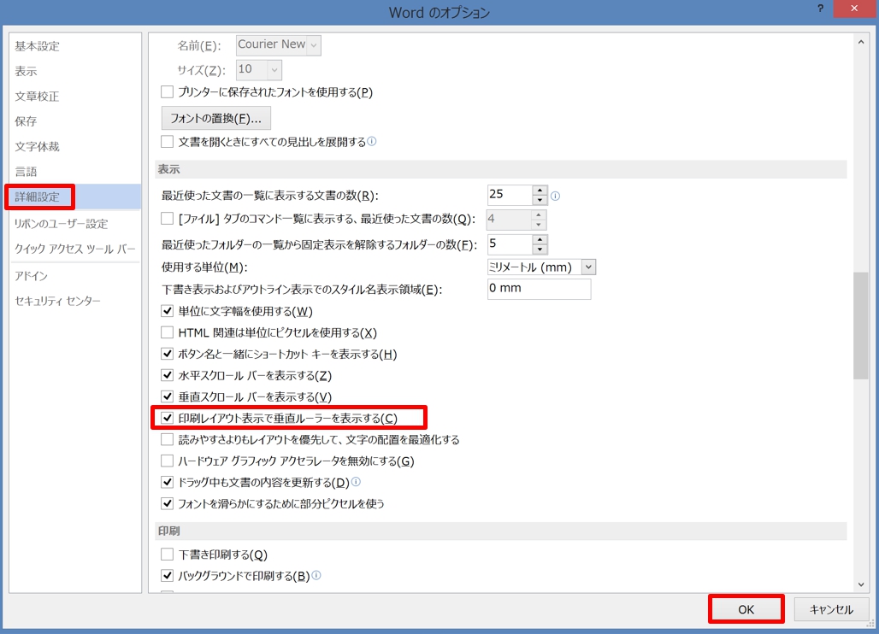Uncheck ドラッグ中も文書の内容を更新する
This screenshot has width=879, height=634.
pos(167,482)
